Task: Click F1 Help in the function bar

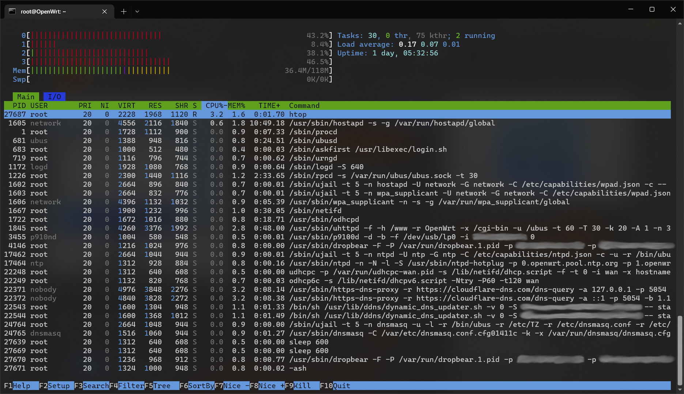Action: (x=21, y=386)
